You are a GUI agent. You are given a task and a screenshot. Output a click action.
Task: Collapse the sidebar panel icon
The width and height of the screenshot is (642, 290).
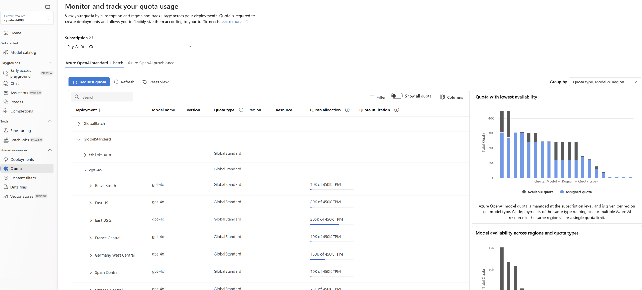pos(48,7)
